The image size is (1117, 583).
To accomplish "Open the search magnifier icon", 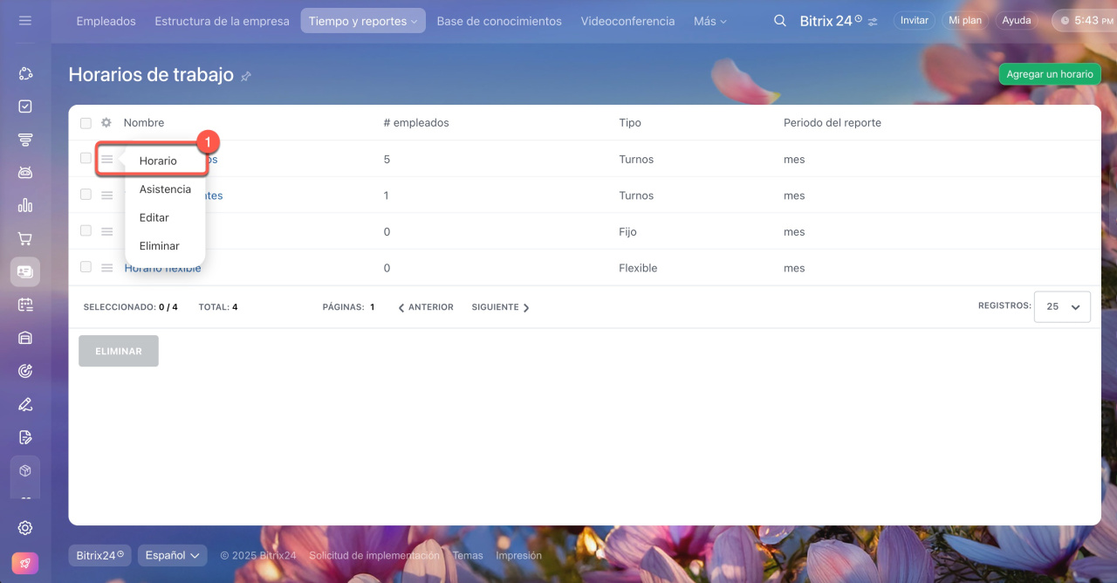I will coord(779,21).
